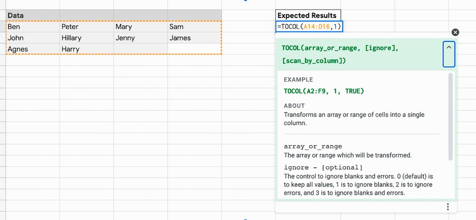Select the Data header cell
This screenshot has width=476, height=220.
33,16
